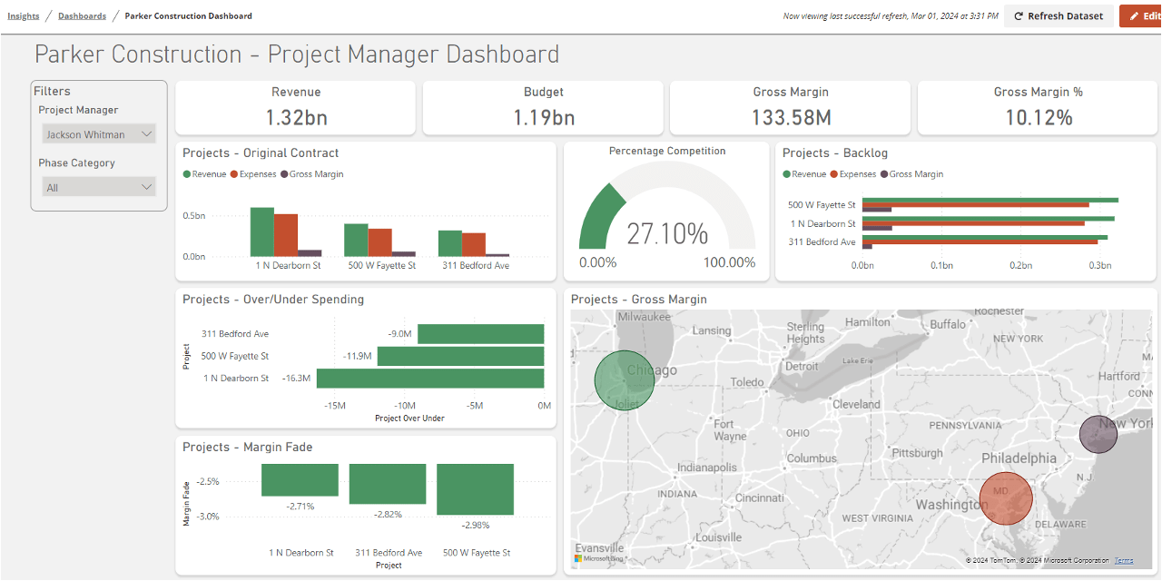Image resolution: width=1162 pixels, height=581 pixels.
Task: Select the green Chicago bubble on the map
Action: click(624, 379)
